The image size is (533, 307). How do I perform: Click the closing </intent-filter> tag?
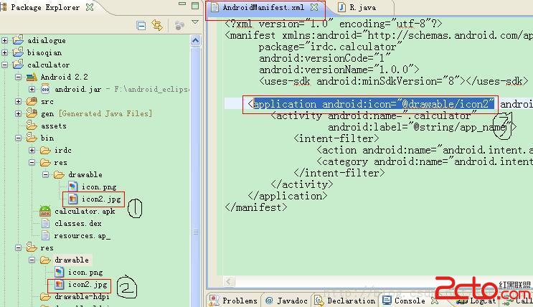pyautogui.click(x=339, y=173)
